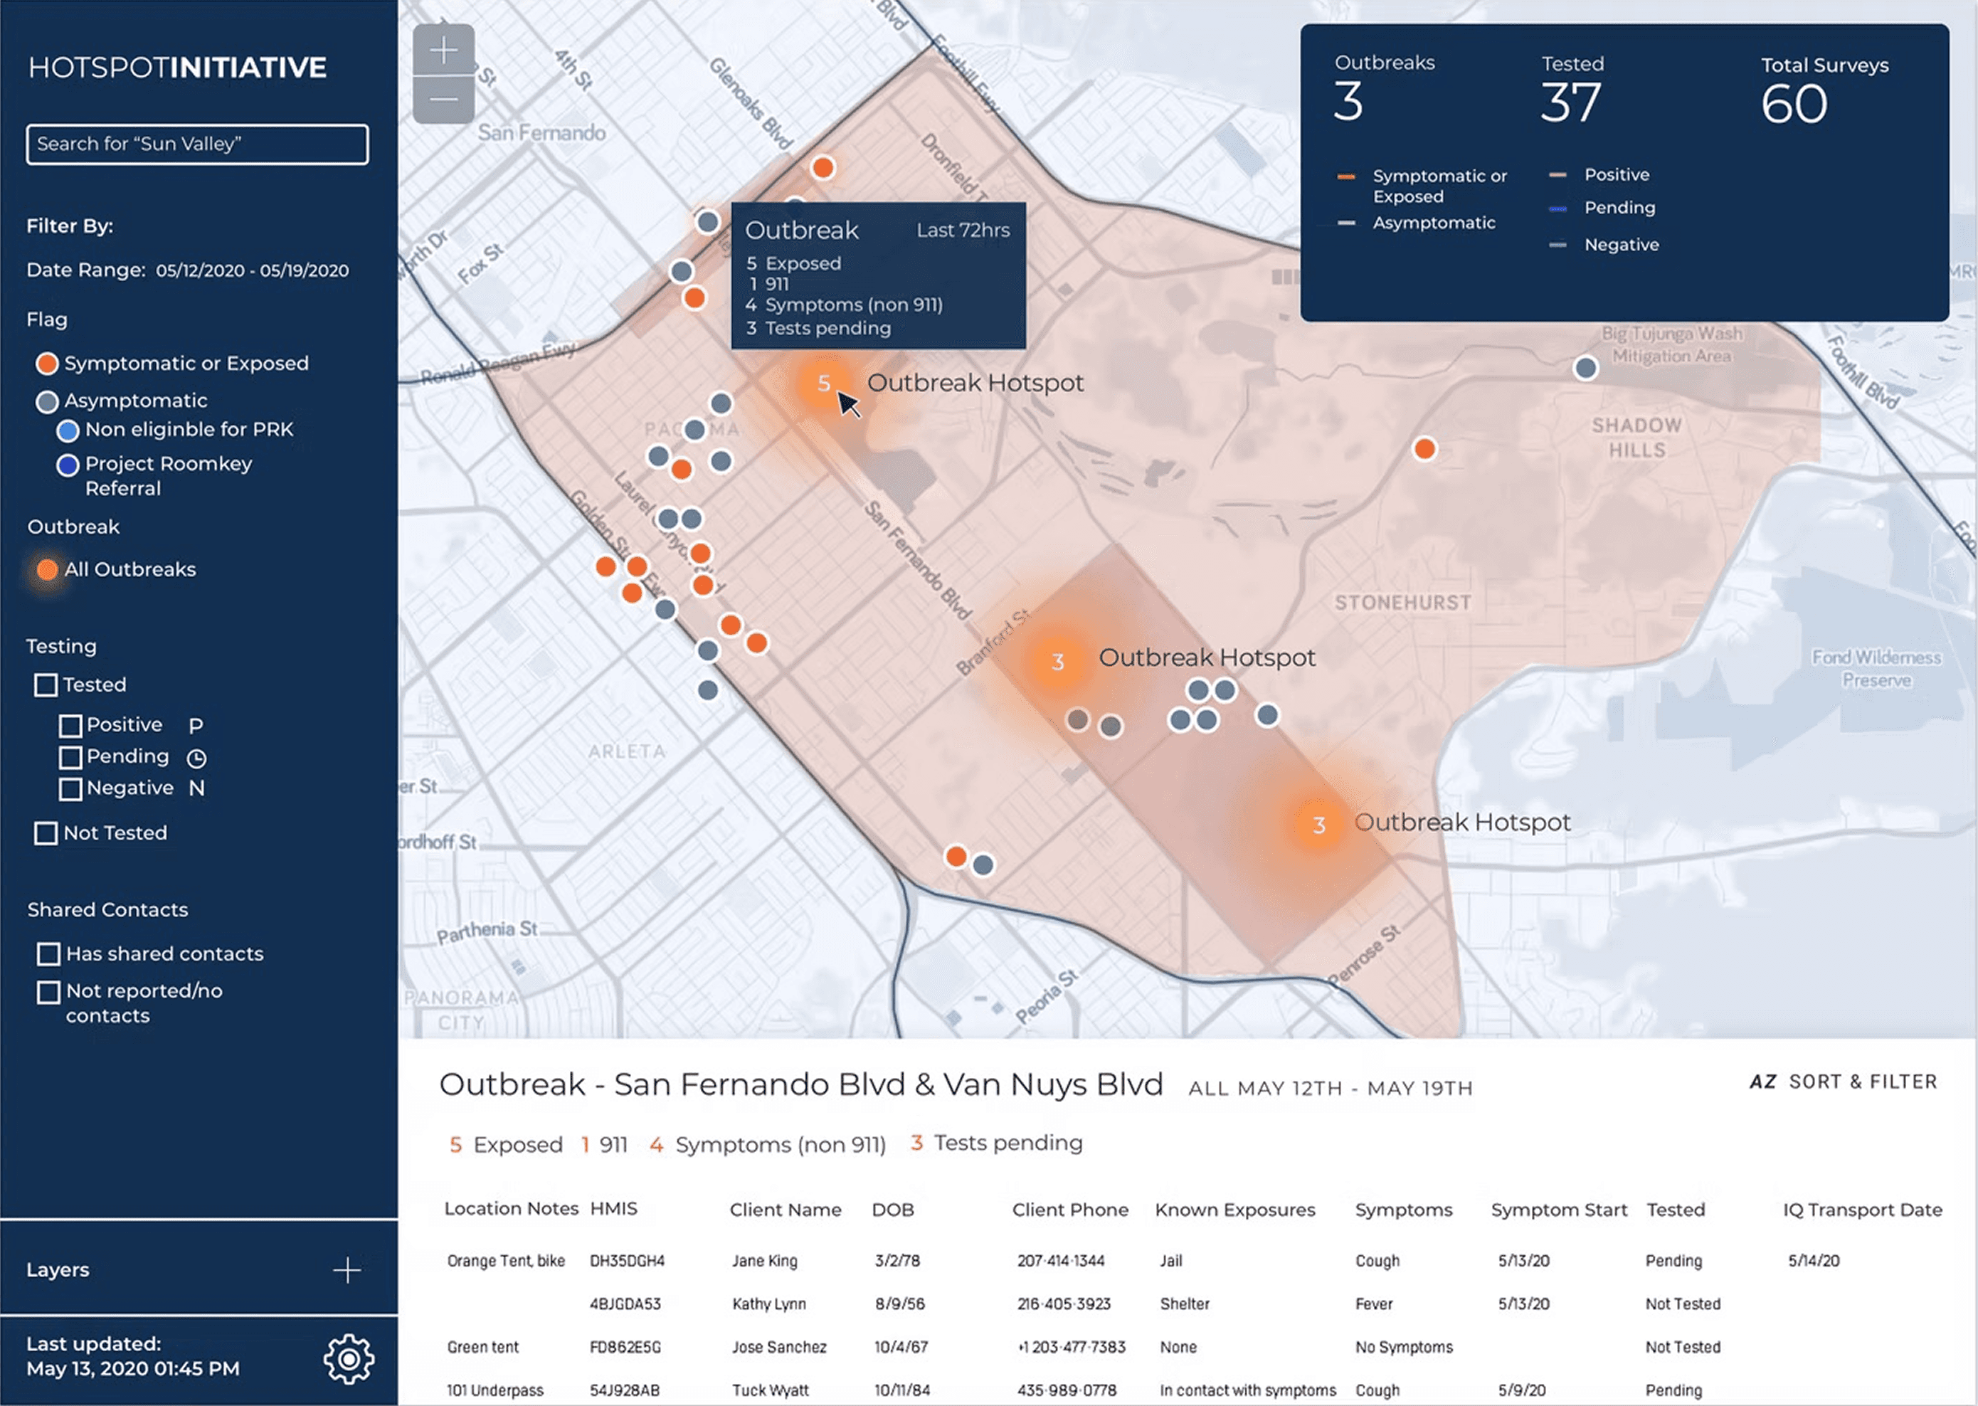Viewport: 1978px width, 1406px height.
Task: Open settings via the gear icon
Action: tap(348, 1358)
